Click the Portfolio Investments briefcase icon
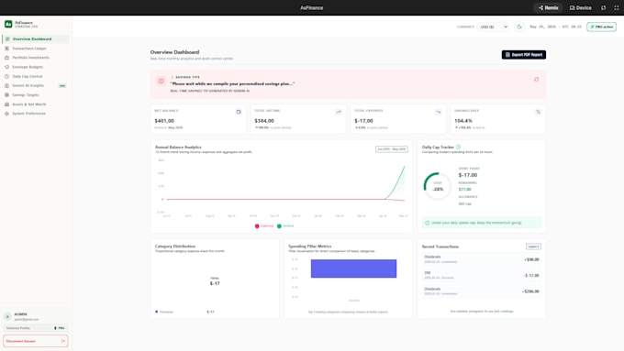The width and height of the screenshot is (624, 351). [x=6, y=58]
